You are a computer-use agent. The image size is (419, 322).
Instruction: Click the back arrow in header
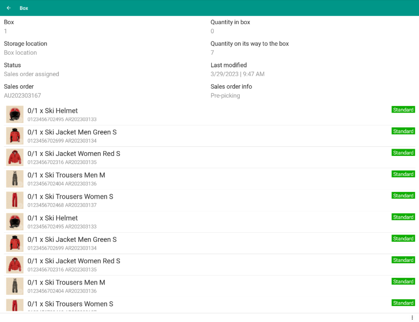tap(9, 8)
